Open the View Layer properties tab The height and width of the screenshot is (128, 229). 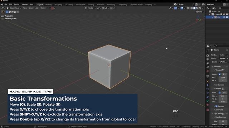click(208, 63)
